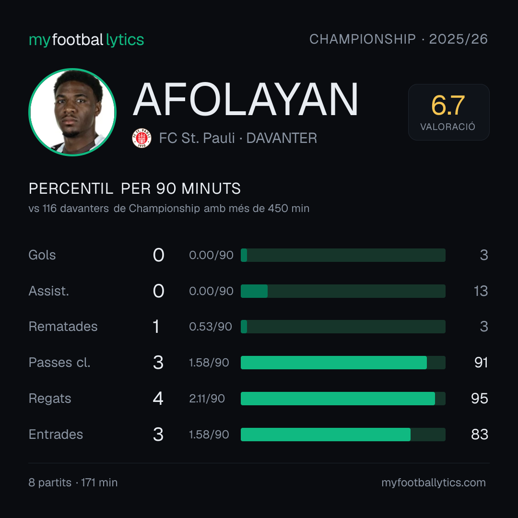Select the Percentil per 90 minuts heading

click(134, 188)
